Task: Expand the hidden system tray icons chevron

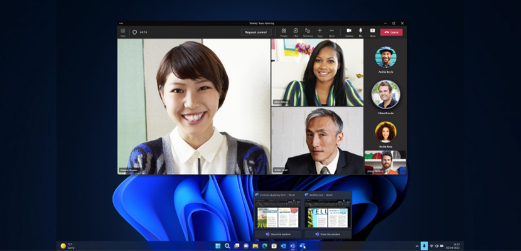Action: [417, 246]
